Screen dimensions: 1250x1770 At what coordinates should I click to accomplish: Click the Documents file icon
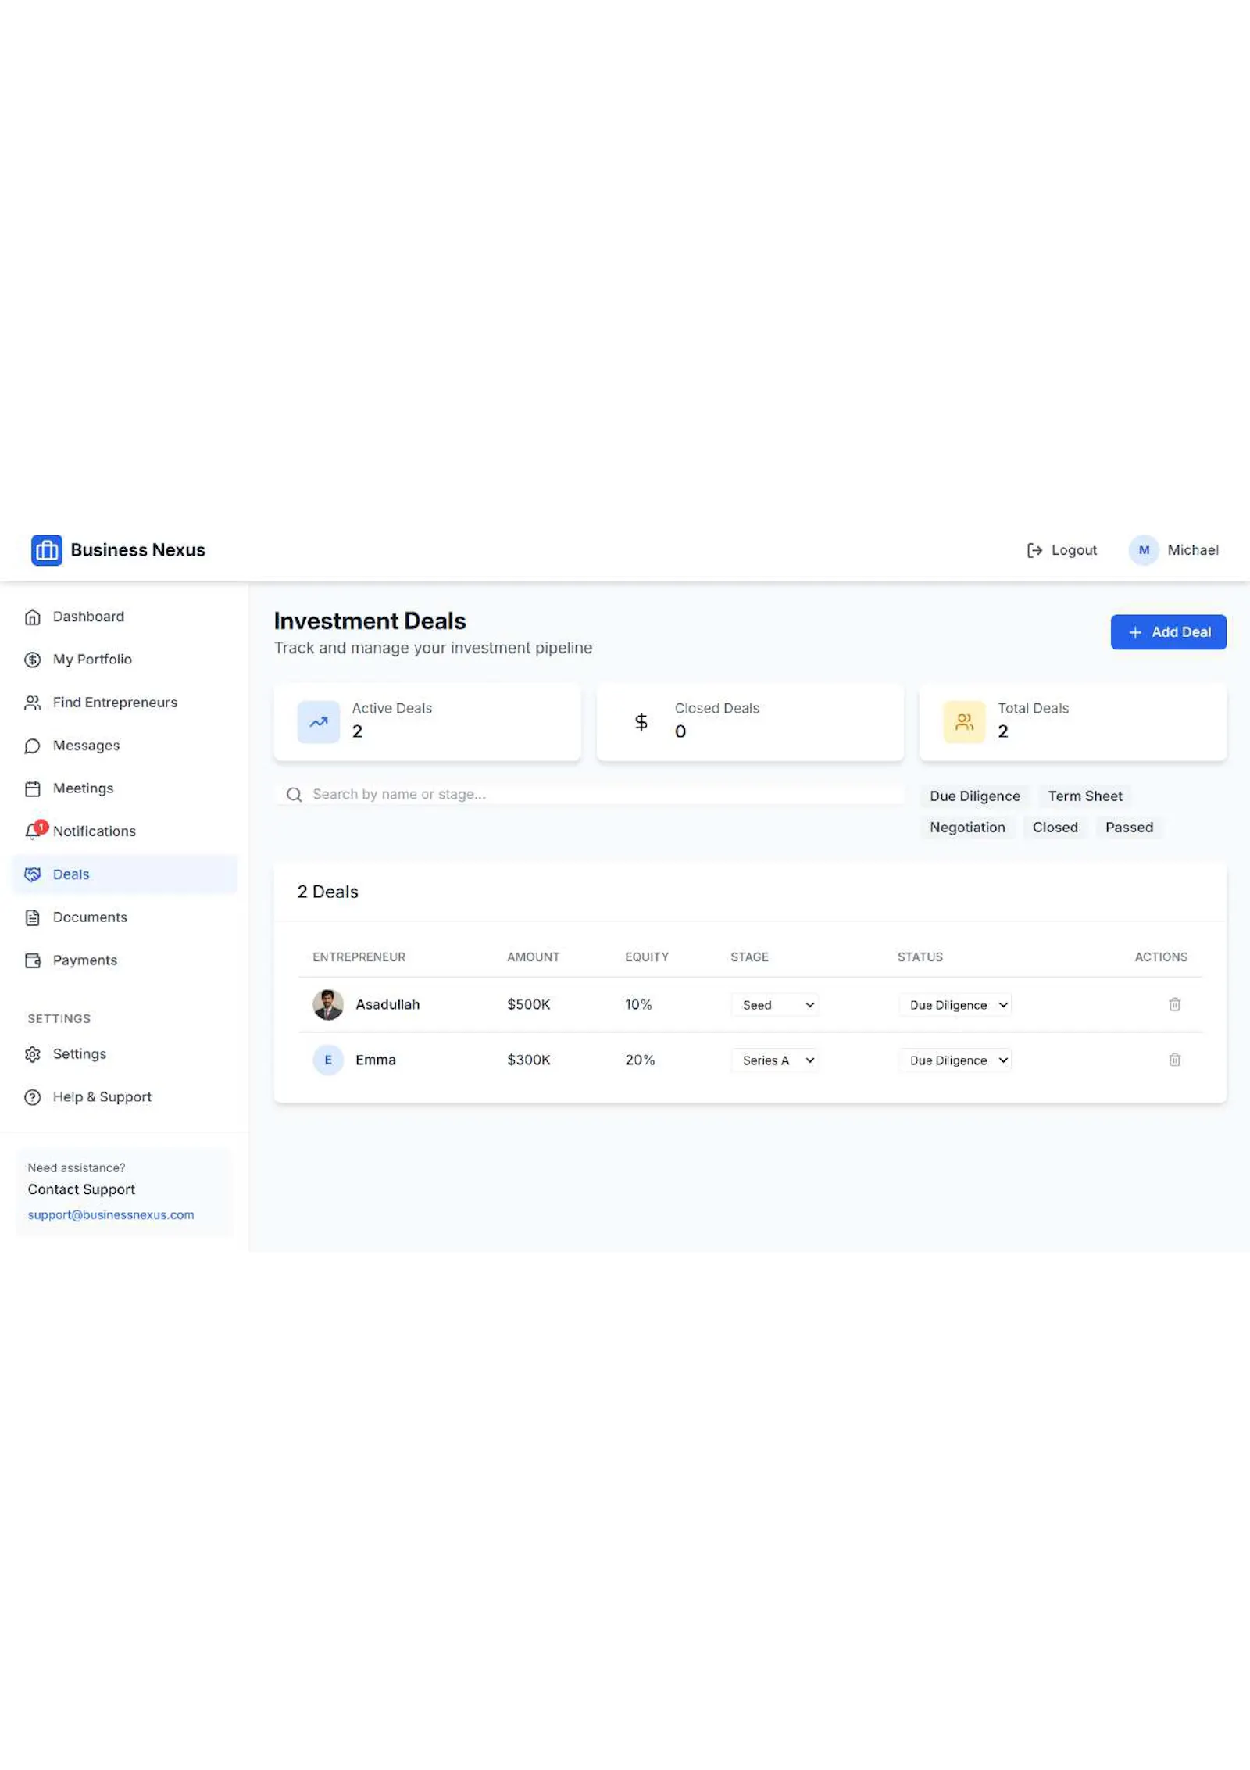click(33, 917)
